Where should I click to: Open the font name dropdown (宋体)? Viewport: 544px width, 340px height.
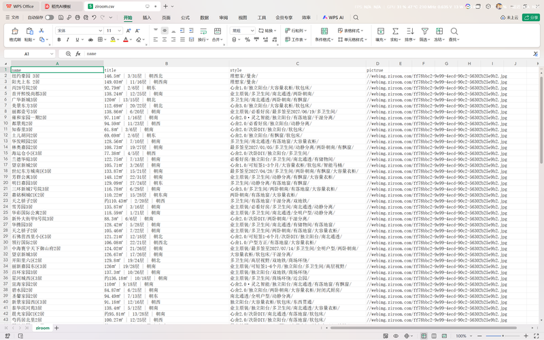pyautogui.click(x=100, y=31)
